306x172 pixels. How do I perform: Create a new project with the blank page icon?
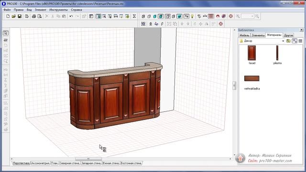[8, 16]
